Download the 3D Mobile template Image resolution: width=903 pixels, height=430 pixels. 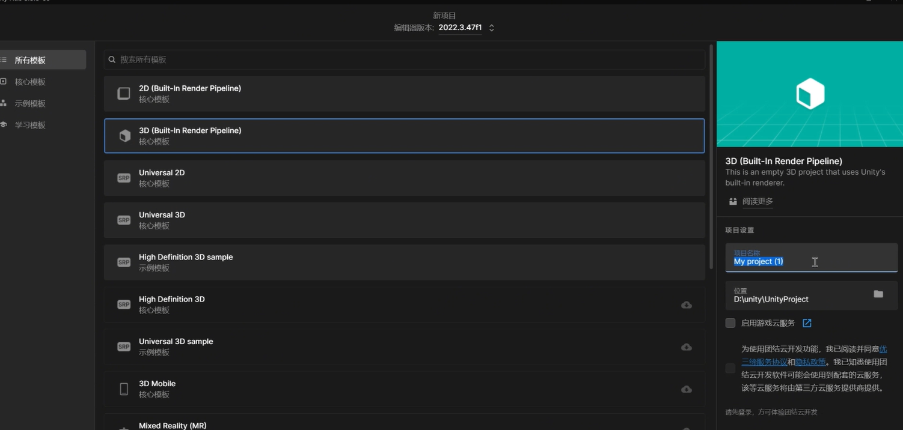click(686, 389)
